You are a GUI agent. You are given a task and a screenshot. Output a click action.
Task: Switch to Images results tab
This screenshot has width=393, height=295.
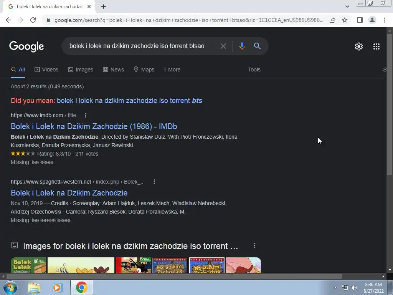pos(81,70)
